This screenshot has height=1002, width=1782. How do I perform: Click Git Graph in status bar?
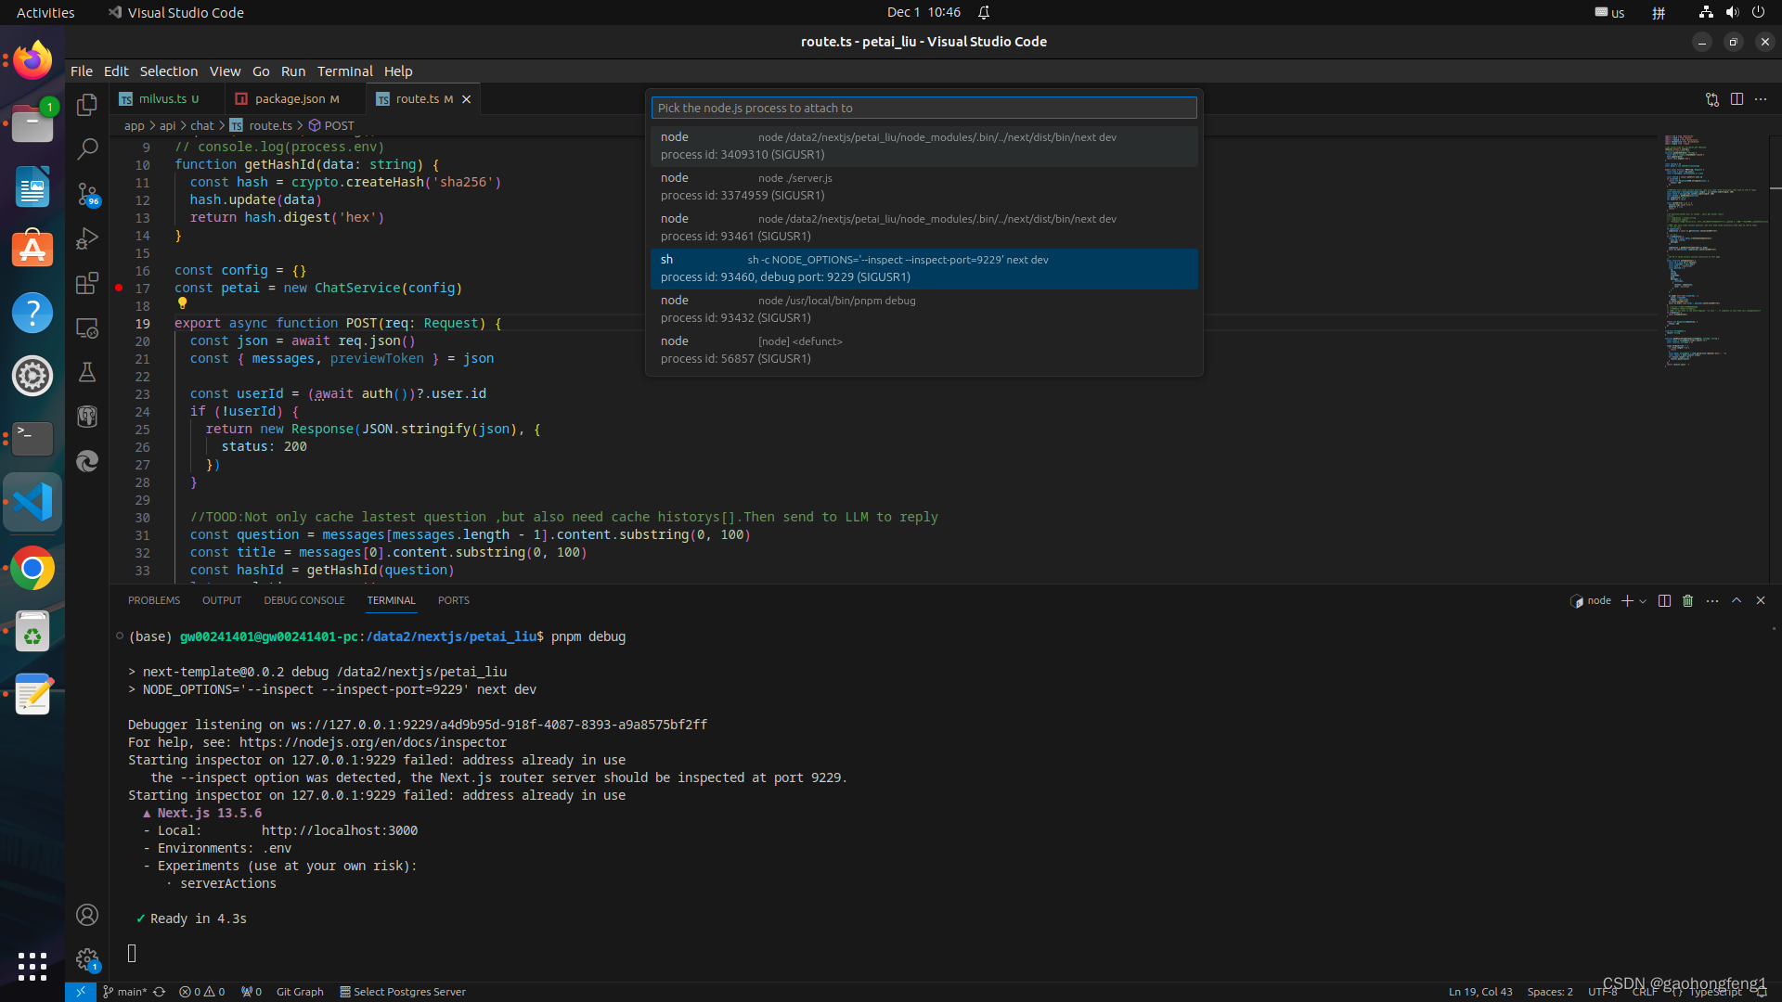pyautogui.click(x=300, y=992)
